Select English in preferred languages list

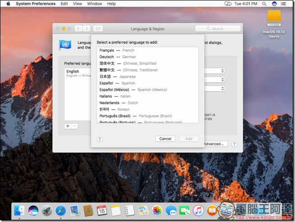(x=78, y=73)
